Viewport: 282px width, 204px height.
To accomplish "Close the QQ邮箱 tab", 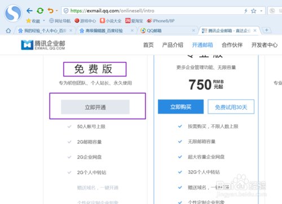I will (193, 30).
